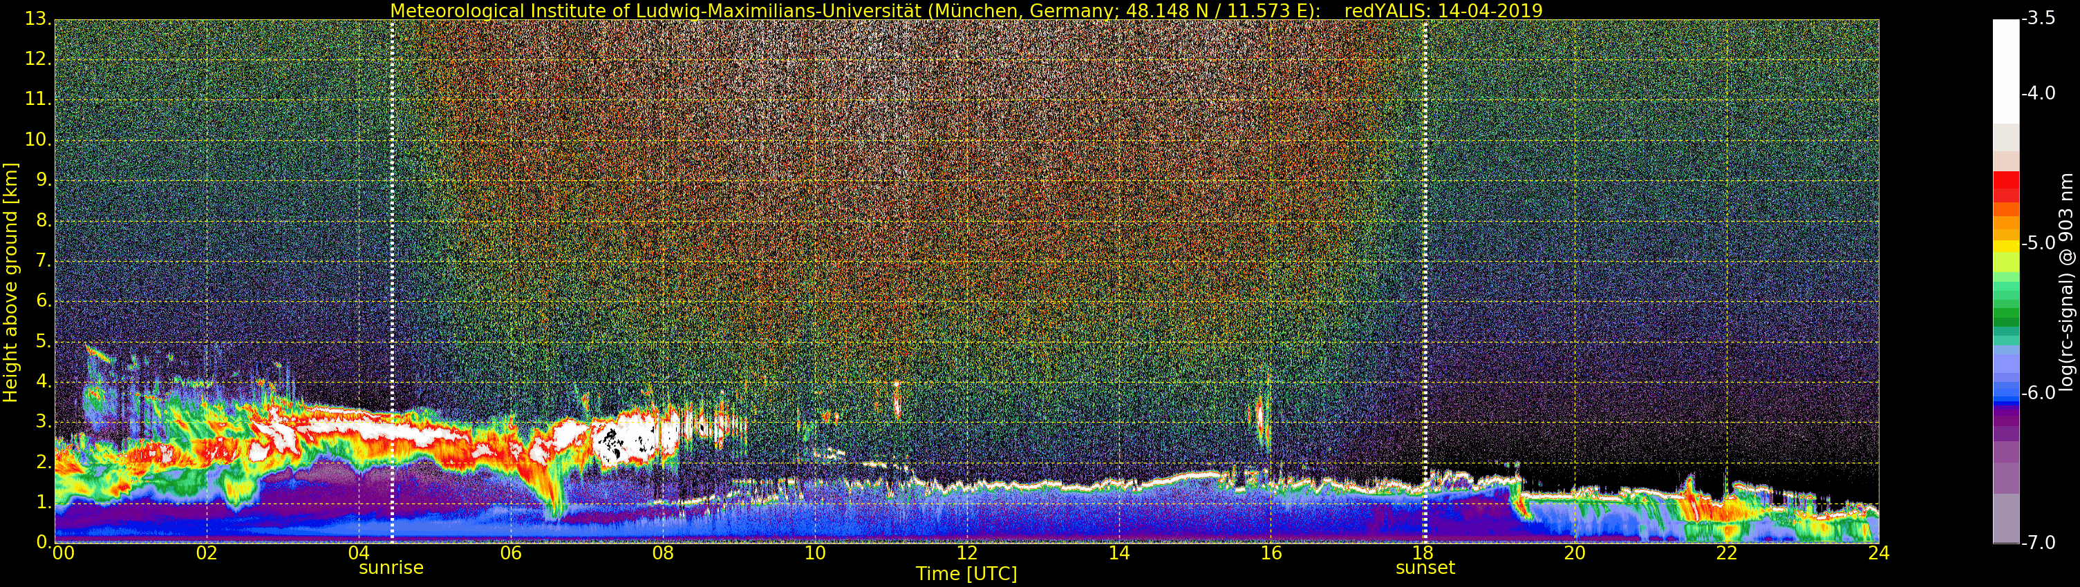This screenshot has width=2080, height=587.
Task: Click the y-axis tick label '10.'
Action: click(x=38, y=139)
